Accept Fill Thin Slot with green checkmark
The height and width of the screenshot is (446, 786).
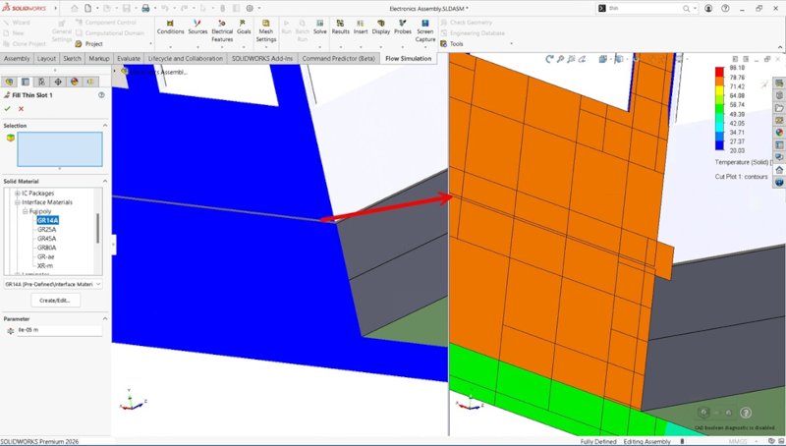point(8,108)
